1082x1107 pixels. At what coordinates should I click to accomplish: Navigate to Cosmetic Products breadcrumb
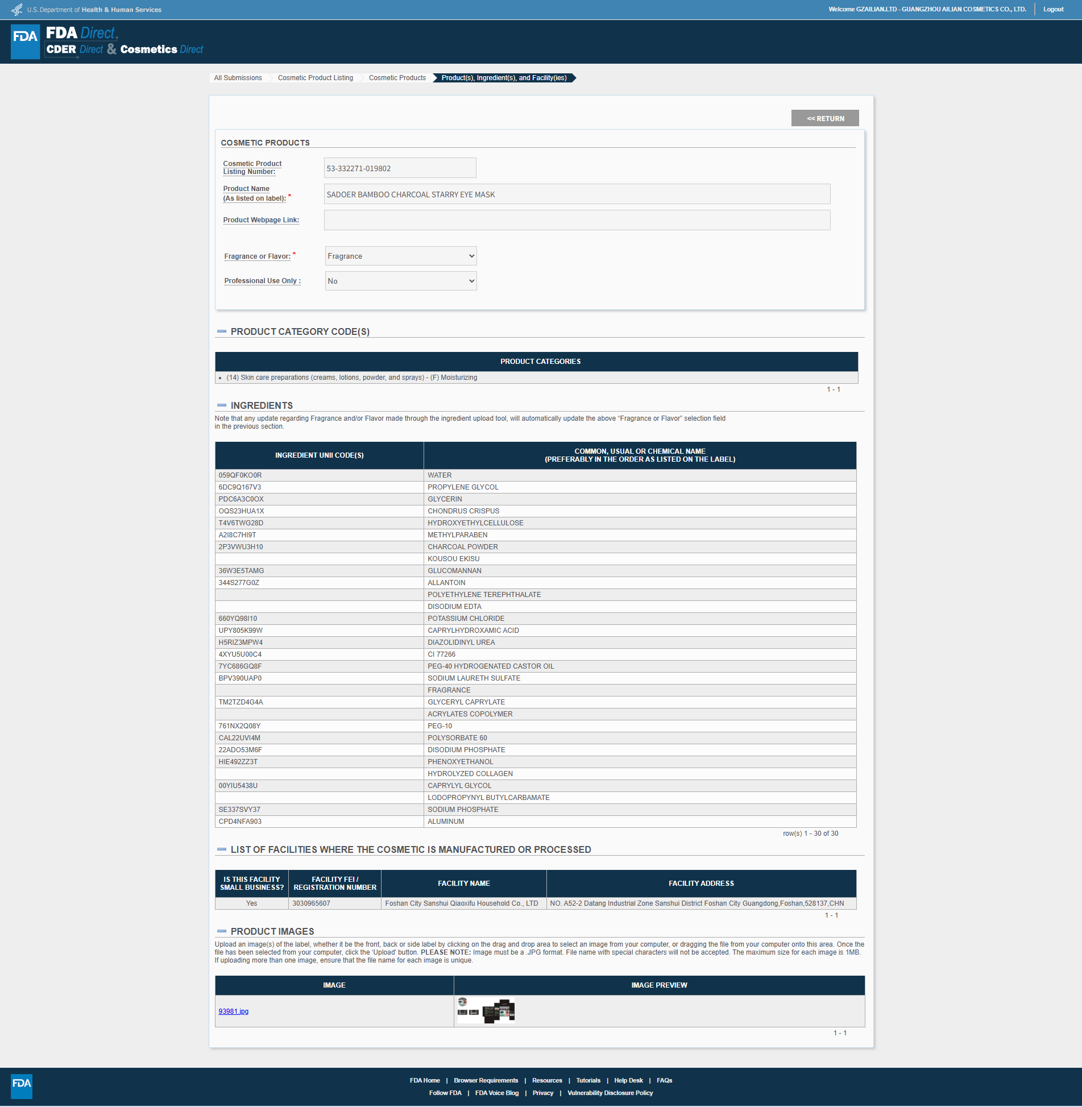tap(397, 78)
